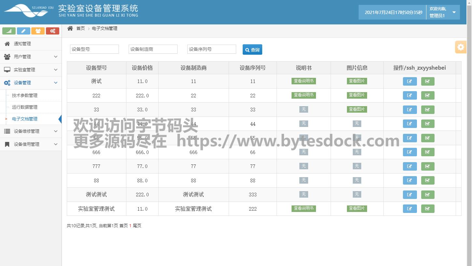Collapse the 设备管理 sidebar menu

pos(31,83)
